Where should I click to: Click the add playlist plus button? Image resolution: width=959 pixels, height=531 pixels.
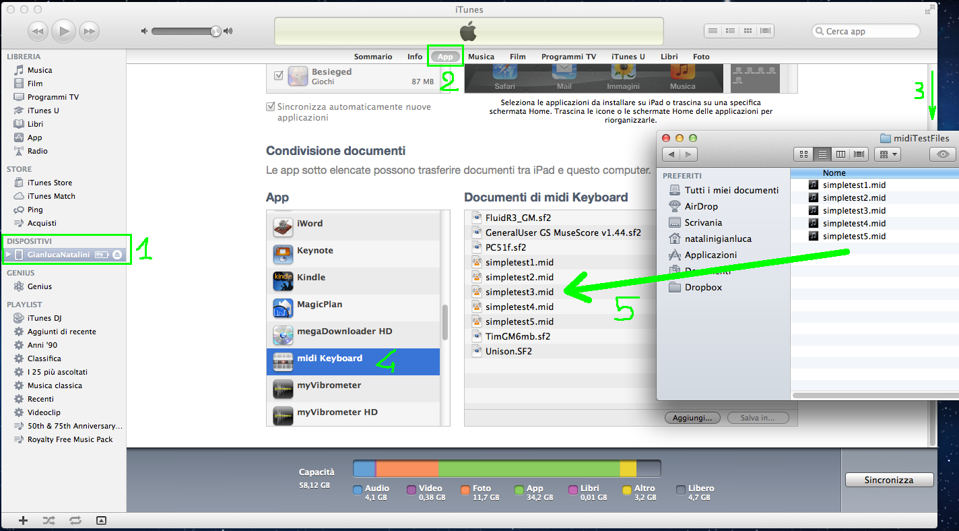tap(23, 520)
